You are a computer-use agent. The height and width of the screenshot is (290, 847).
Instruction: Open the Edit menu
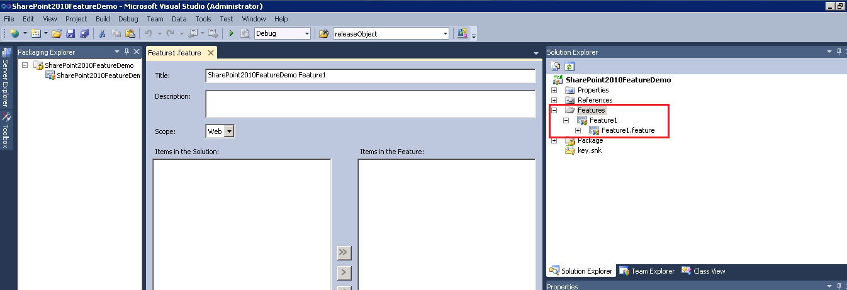pyautogui.click(x=28, y=19)
